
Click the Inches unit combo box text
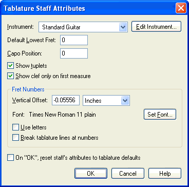pyautogui.click(x=93, y=101)
